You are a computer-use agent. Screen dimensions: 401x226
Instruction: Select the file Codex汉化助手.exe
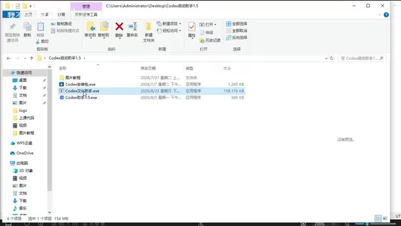click(x=82, y=91)
